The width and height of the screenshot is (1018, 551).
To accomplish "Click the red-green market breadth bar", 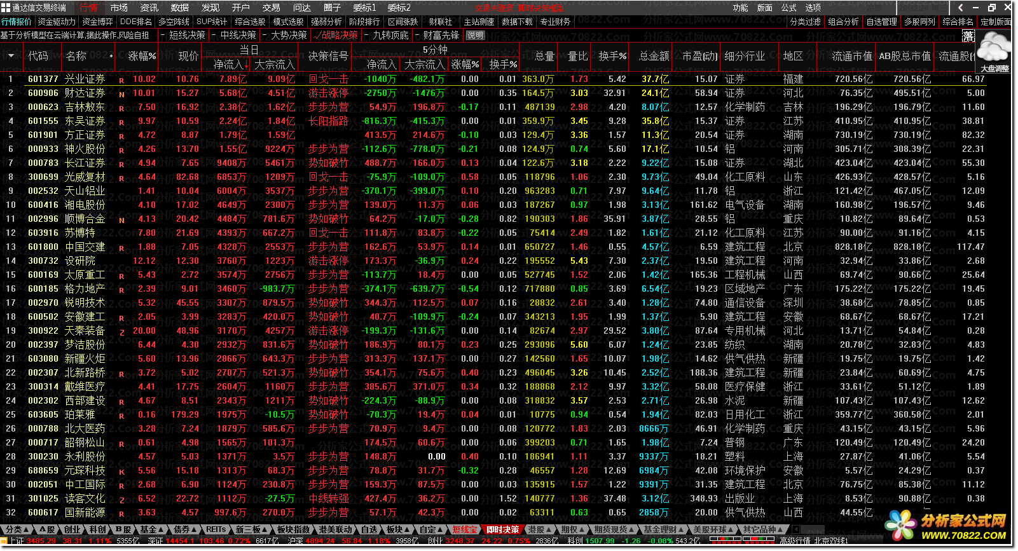I will pyautogui.click(x=741, y=540).
